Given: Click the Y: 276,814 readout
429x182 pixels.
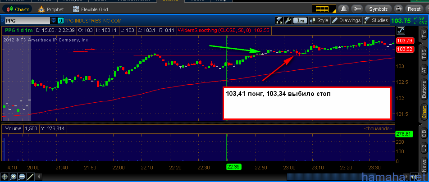Looking at the screenshot, I should (53, 128).
